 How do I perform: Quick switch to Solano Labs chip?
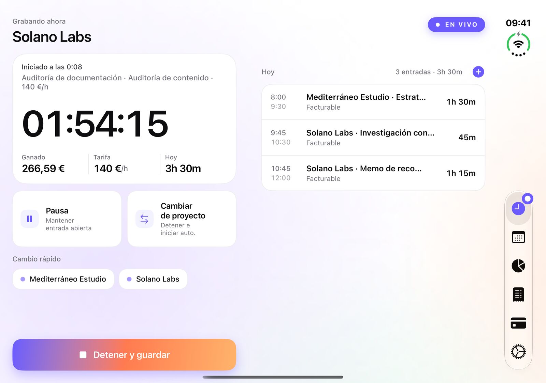tap(153, 279)
